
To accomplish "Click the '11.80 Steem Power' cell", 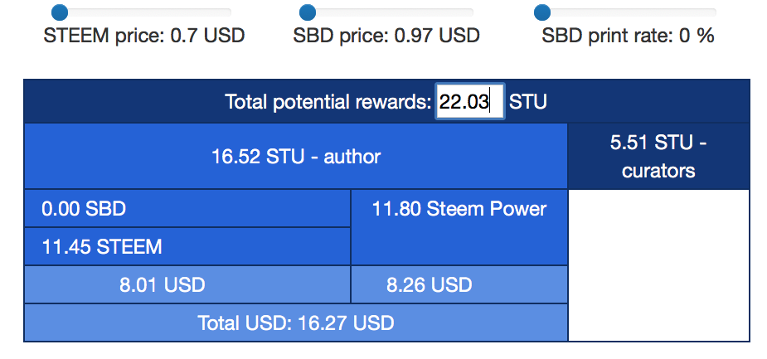I will (x=459, y=209).
